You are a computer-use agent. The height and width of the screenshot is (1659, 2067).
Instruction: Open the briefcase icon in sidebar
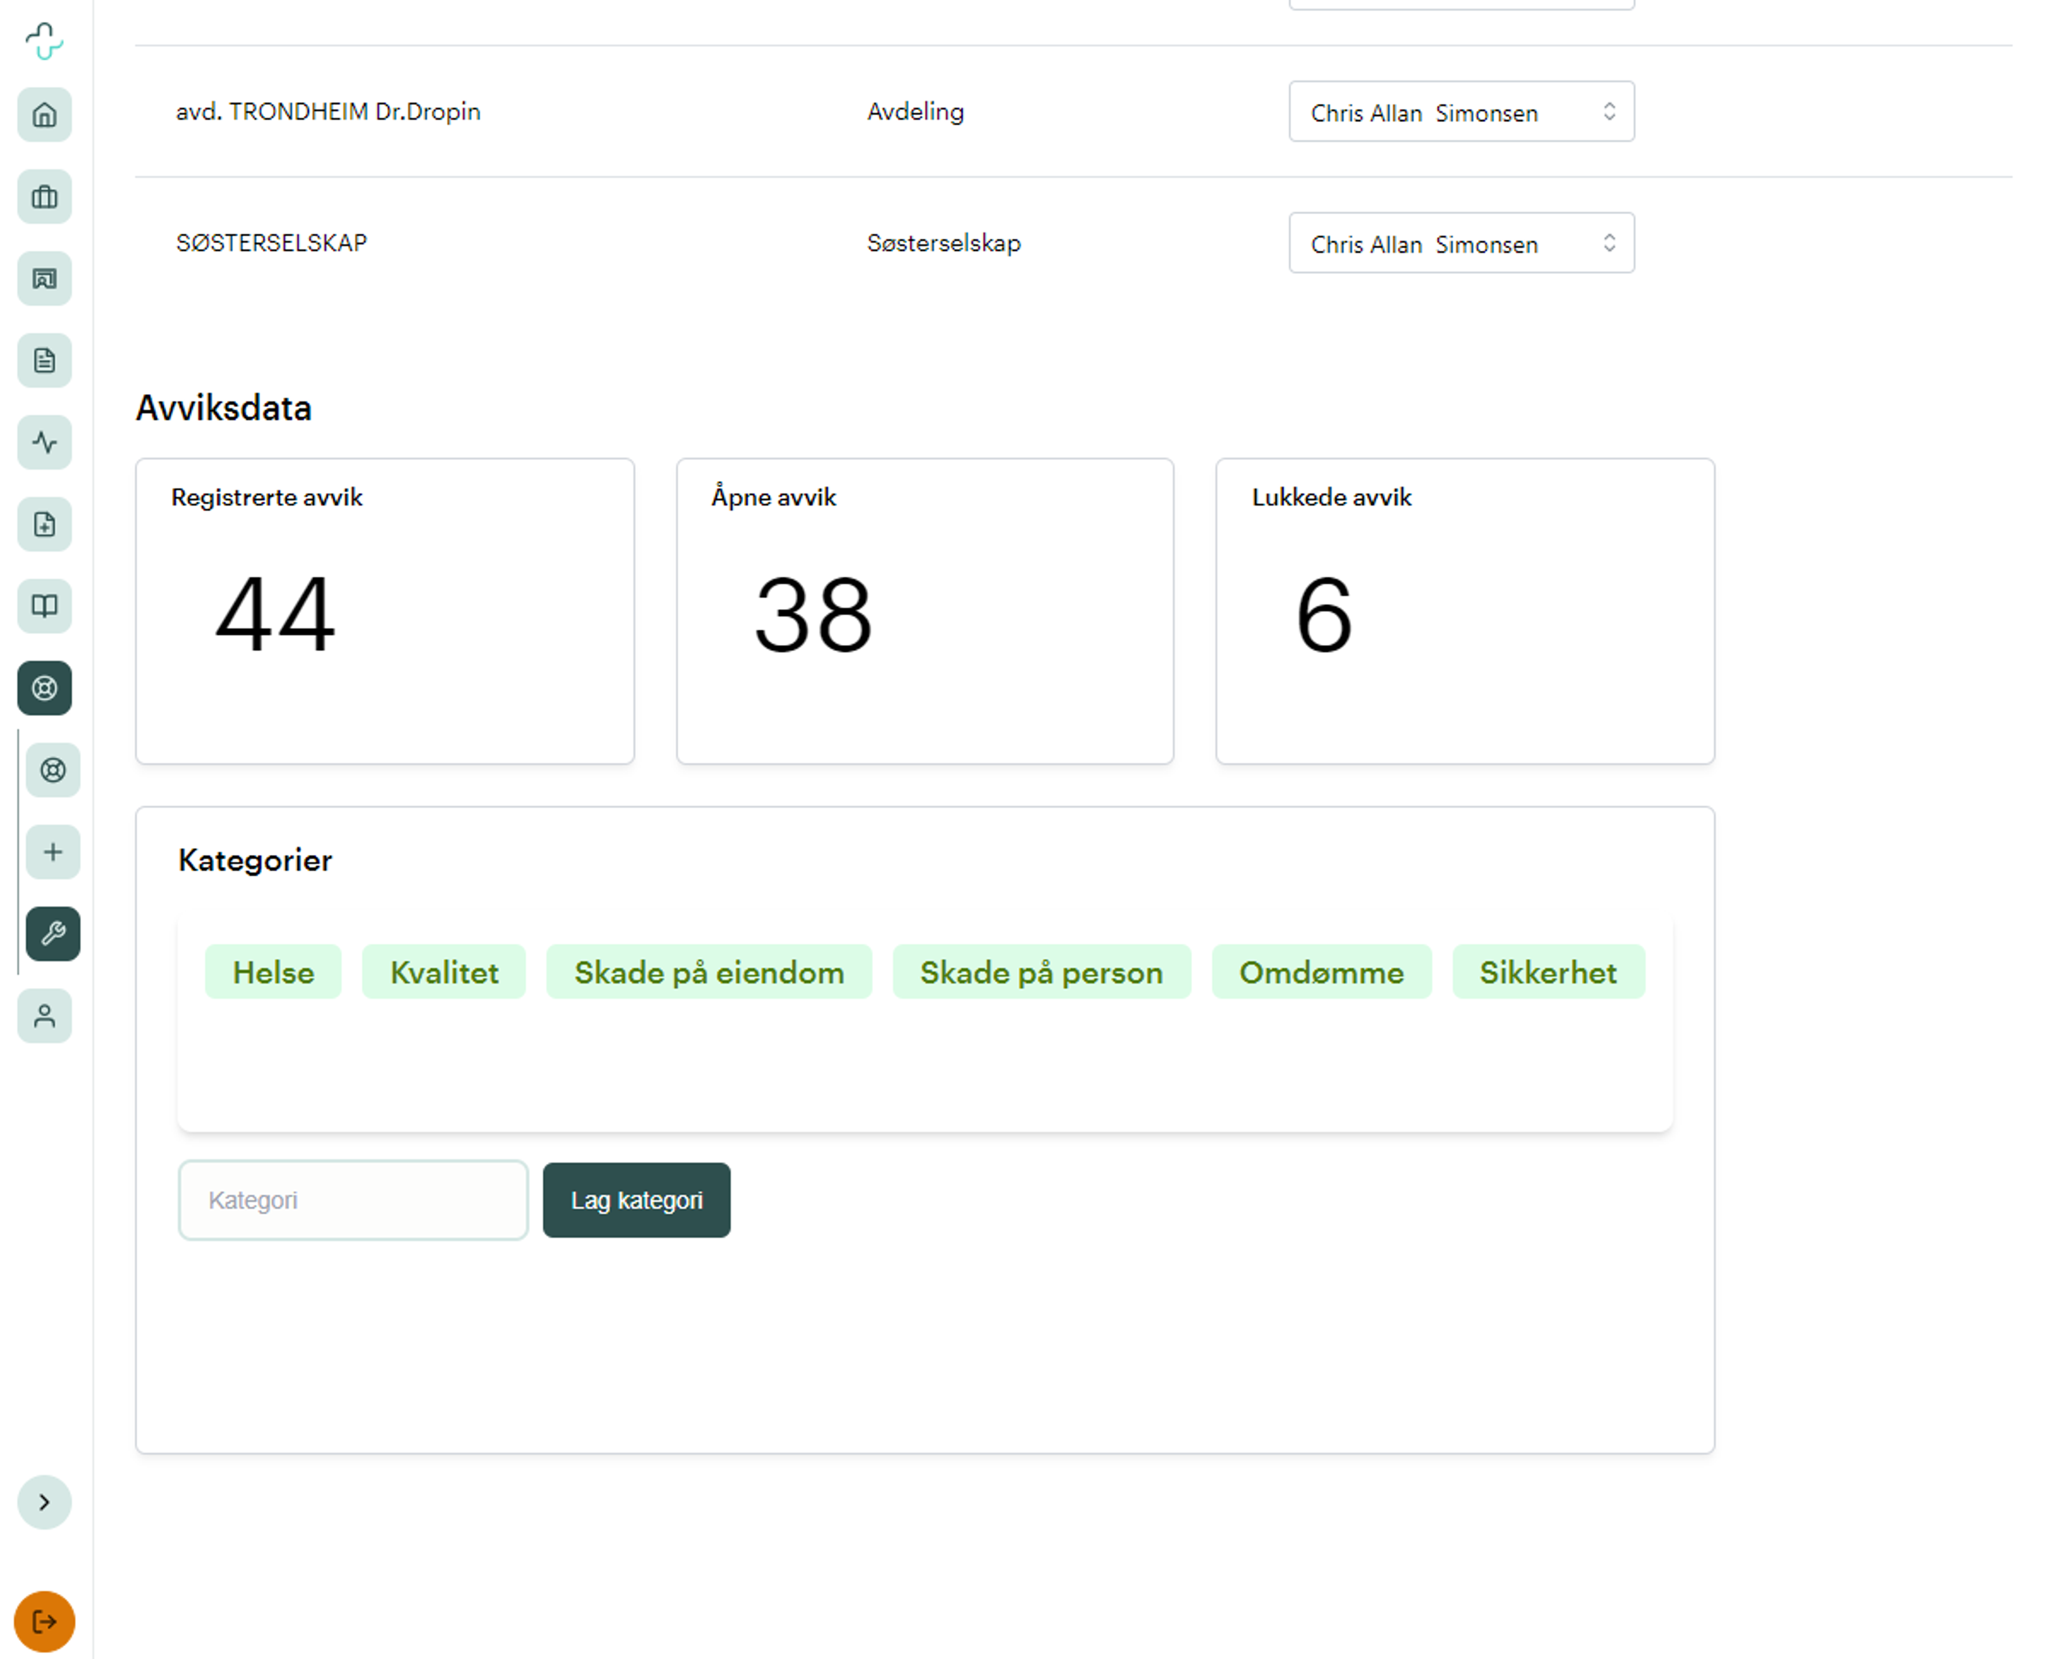coord(44,196)
